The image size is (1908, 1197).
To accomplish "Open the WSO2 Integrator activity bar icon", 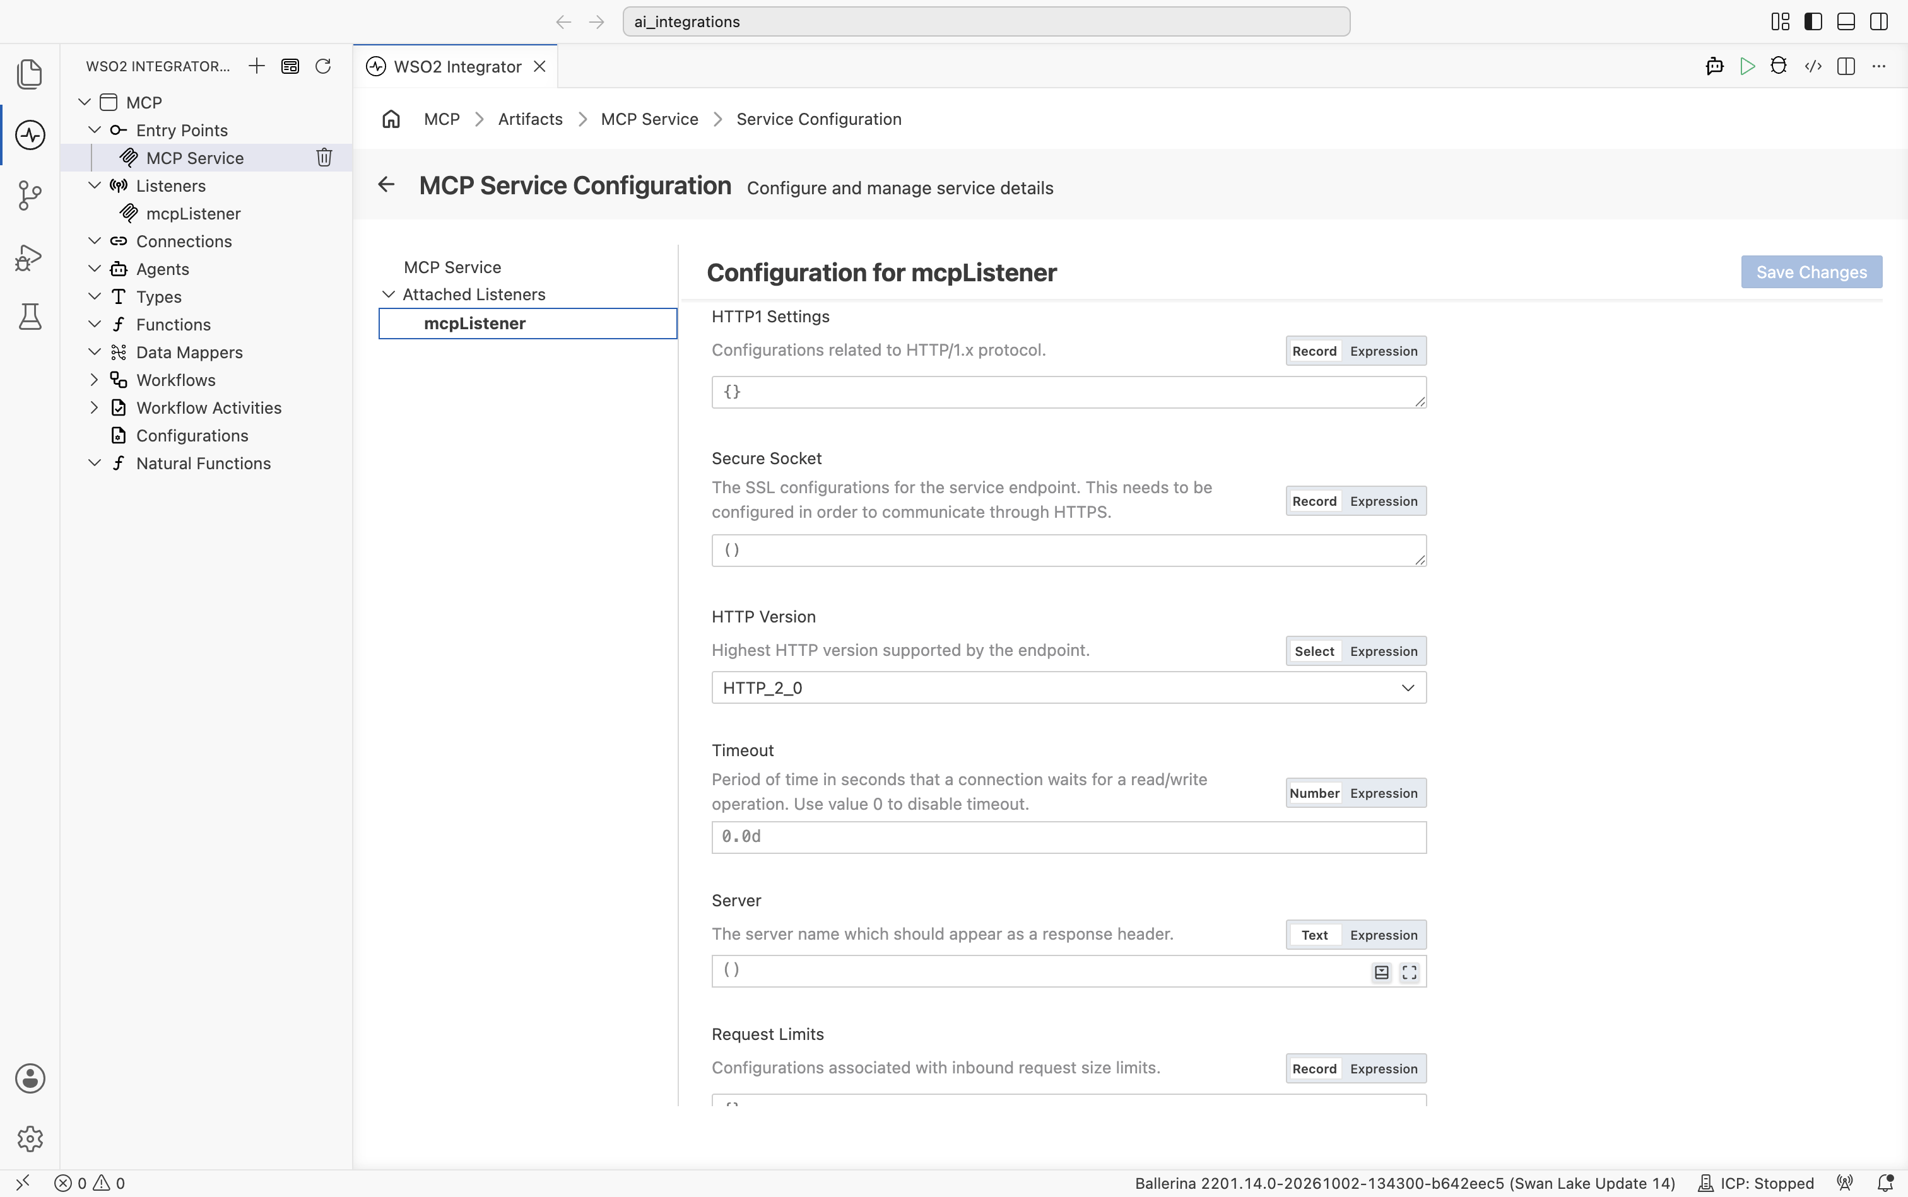I will click(x=29, y=134).
